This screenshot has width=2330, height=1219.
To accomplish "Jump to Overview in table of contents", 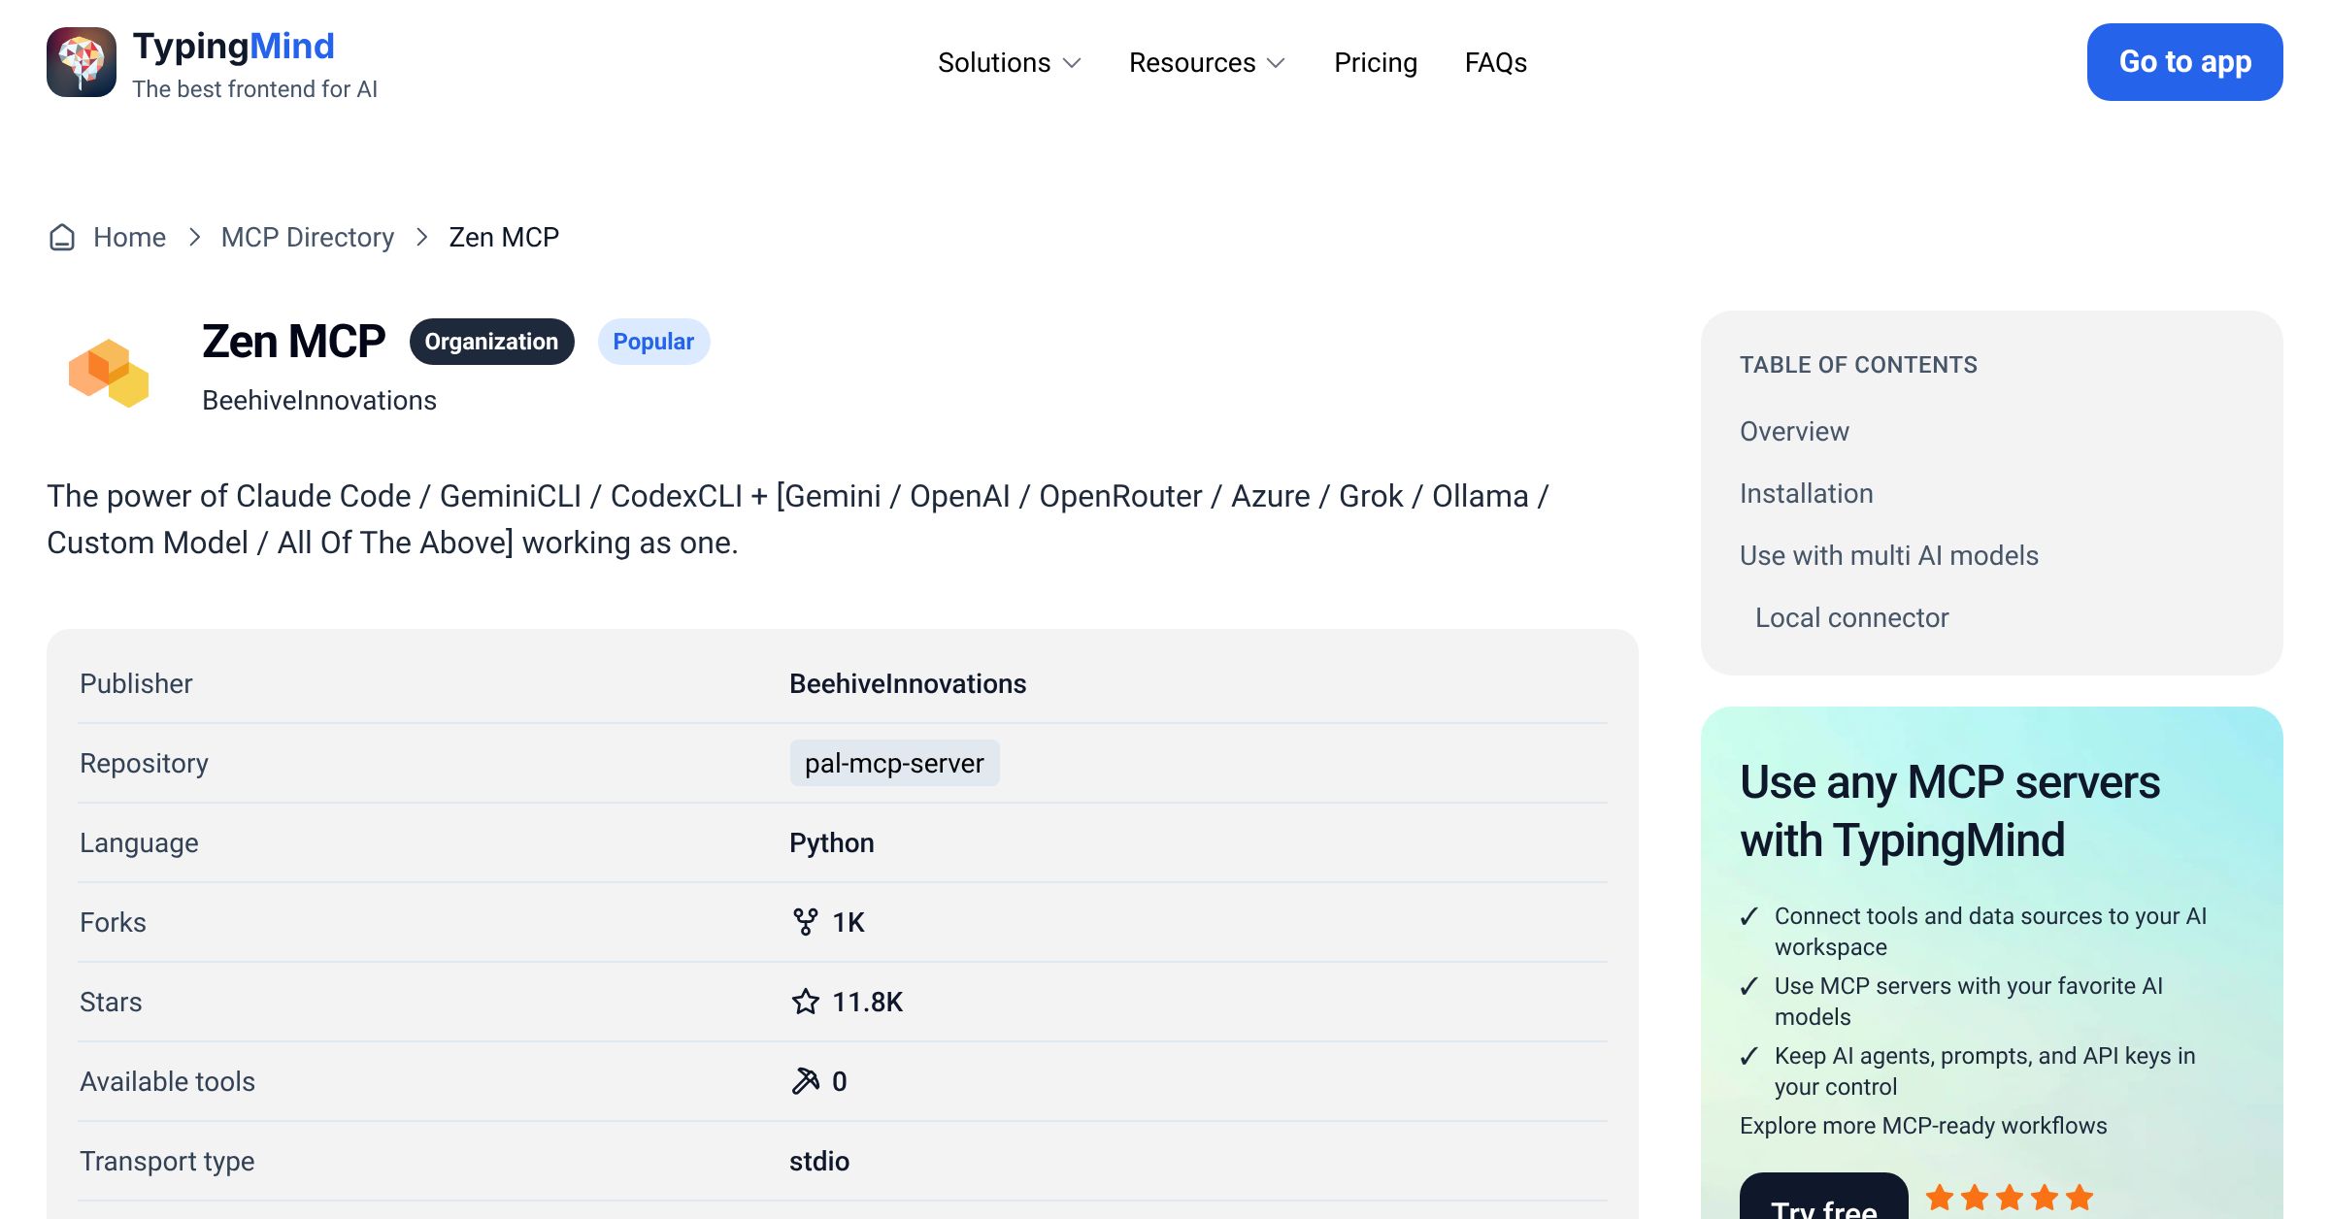I will [1794, 431].
